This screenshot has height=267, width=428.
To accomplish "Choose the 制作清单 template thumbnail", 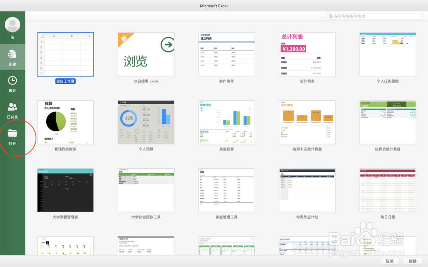I will click(226, 55).
